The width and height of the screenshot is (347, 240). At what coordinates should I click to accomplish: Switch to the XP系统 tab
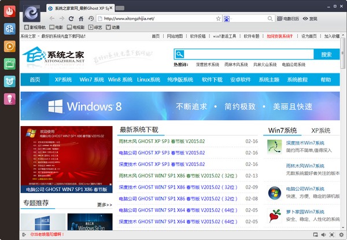(x=320, y=131)
